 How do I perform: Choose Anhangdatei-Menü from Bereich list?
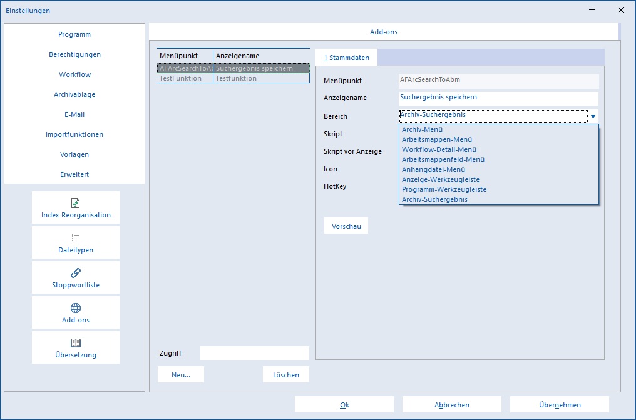click(x=498, y=169)
